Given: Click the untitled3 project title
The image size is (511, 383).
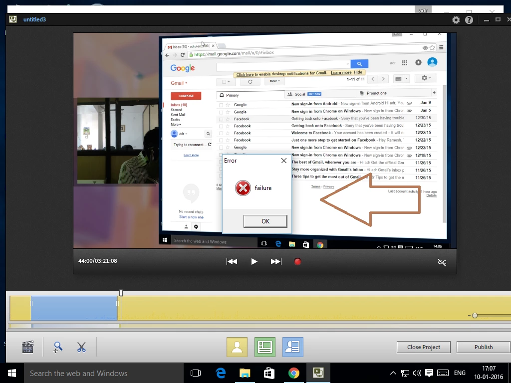Looking at the screenshot, I should coord(34,19).
